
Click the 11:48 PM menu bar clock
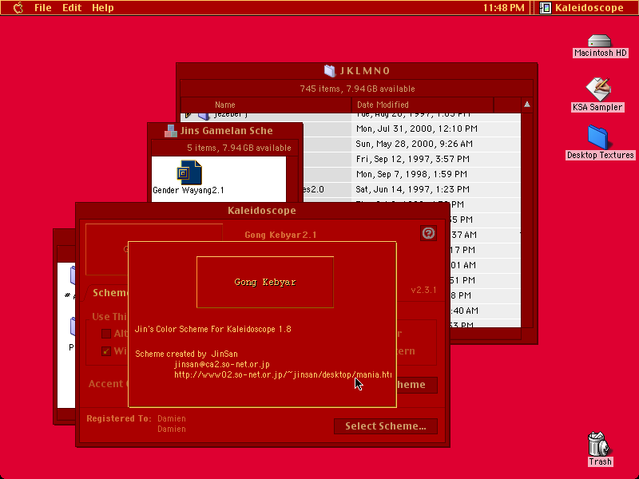click(x=504, y=8)
